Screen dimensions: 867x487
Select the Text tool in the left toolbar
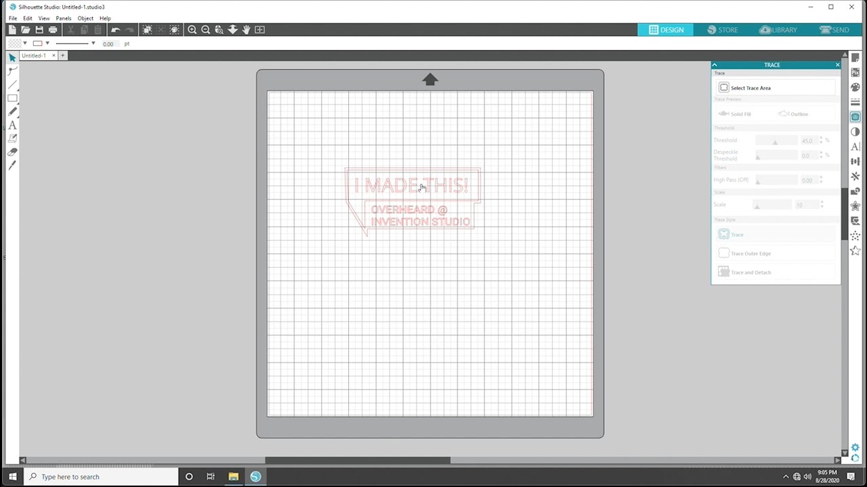[x=12, y=125]
